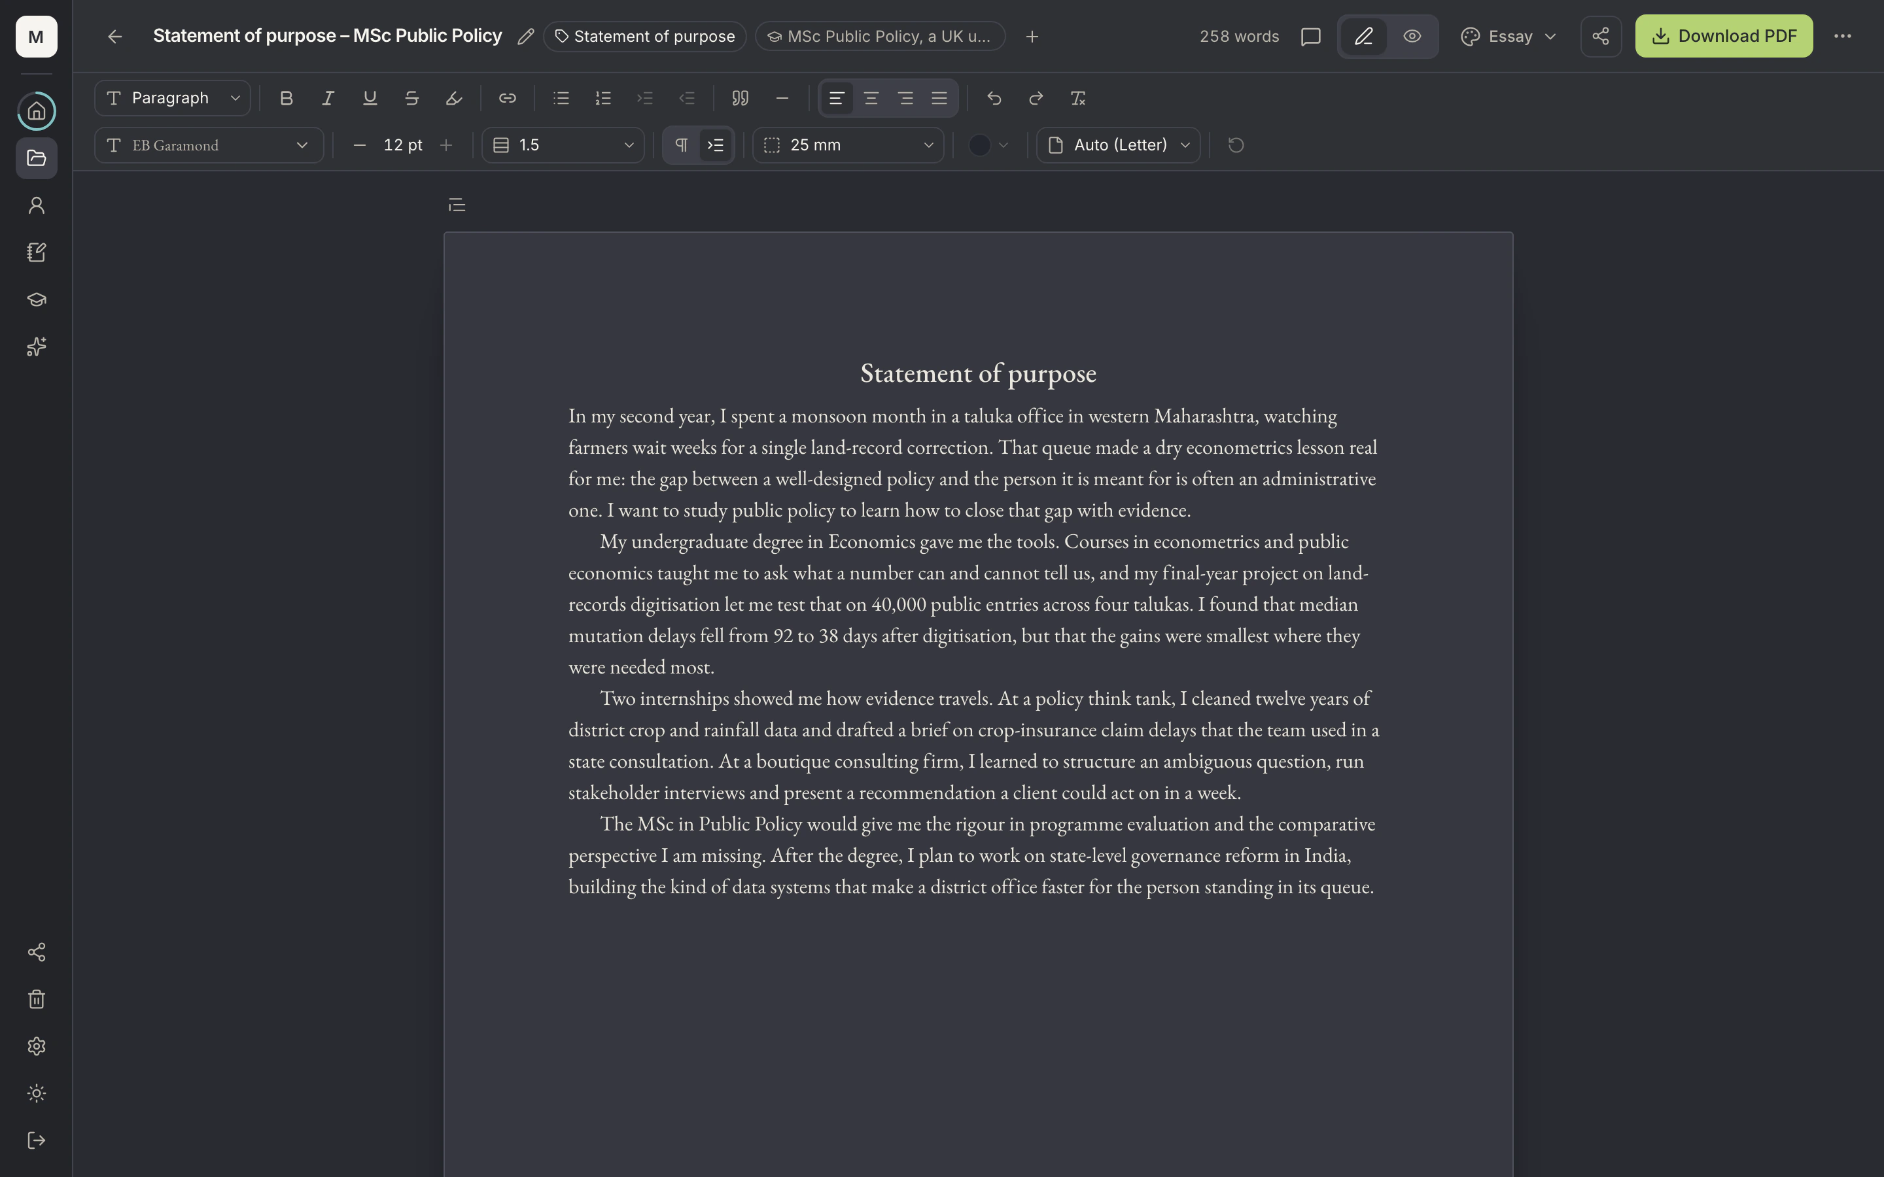Expand the text color dropdown arrow
The image size is (1884, 1177).
pyautogui.click(x=1003, y=146)
